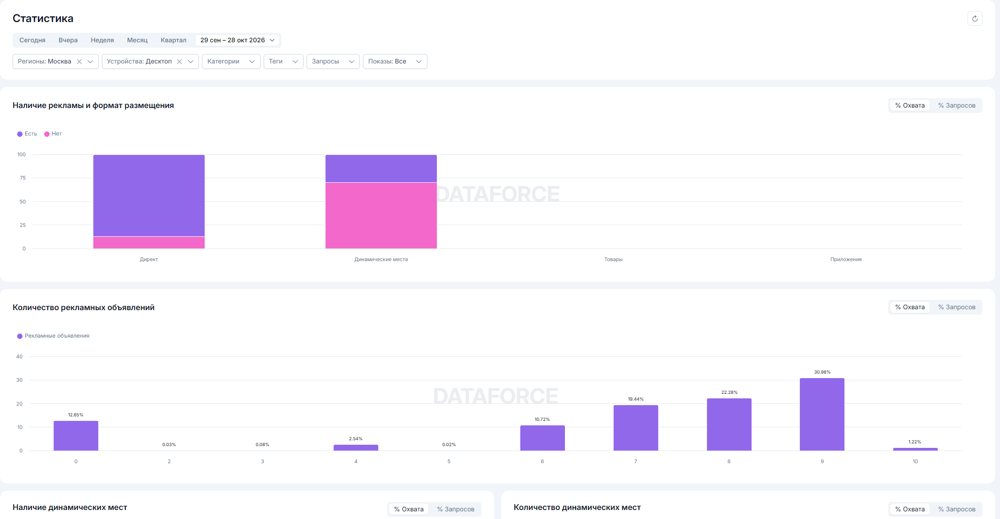Toggle the Нет legend series
The image size is (1000, 519).
tap(53, 134)
